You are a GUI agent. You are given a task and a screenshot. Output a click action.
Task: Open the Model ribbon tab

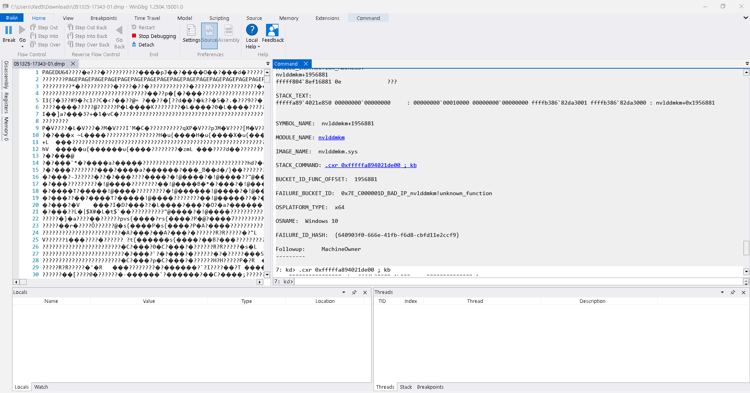184,18
